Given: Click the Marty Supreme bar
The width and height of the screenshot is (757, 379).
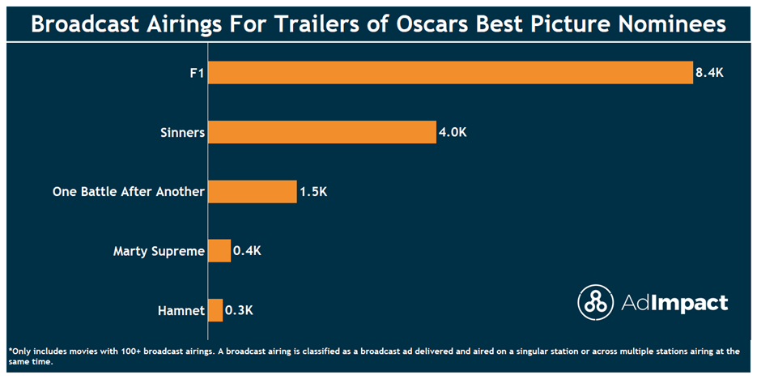Looking at the screenshot, I should click(x=219, y=251).
